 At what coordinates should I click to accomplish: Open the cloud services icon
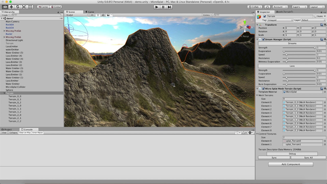coord(267,7)
